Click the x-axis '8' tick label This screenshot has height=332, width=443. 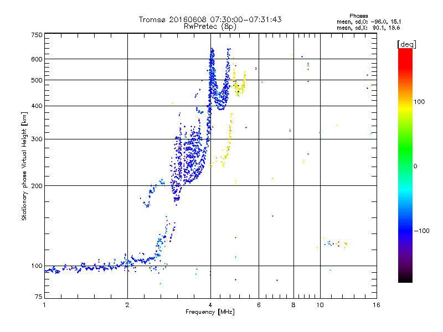(293, 305)
